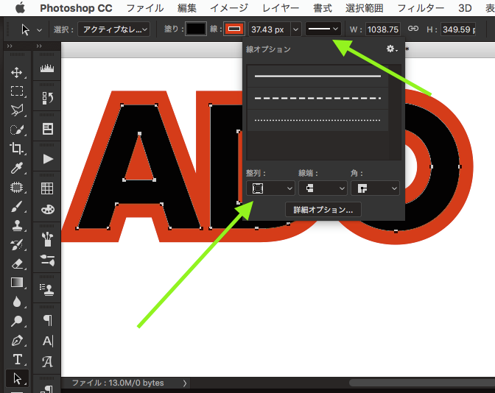Image resolution: width=495 pixels, height=393 pixels.
Task: Open the フィルター menu
Action: [x=421, y=8]
